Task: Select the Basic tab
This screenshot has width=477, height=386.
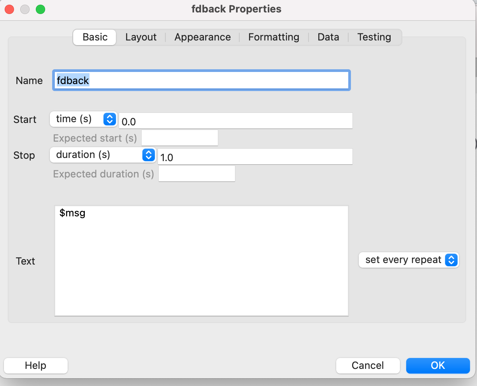Action: [x=95, y=37]
